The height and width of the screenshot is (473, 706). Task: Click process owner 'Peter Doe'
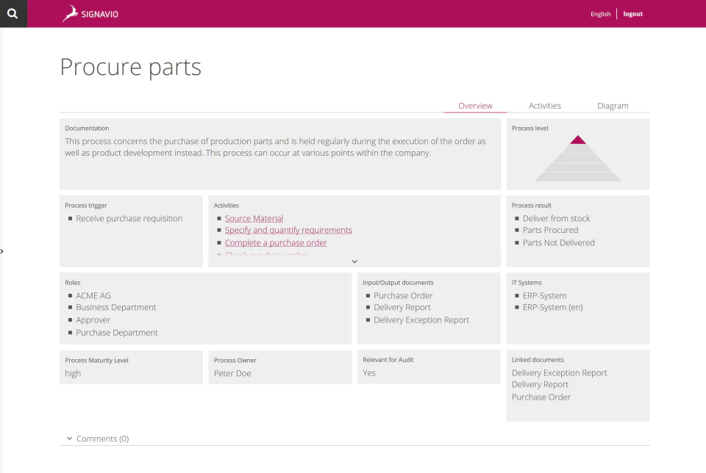pyautogui.click(x=232, y=373)
